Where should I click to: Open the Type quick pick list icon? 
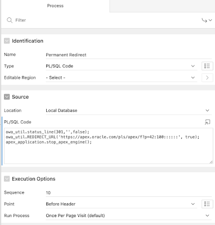207,66
